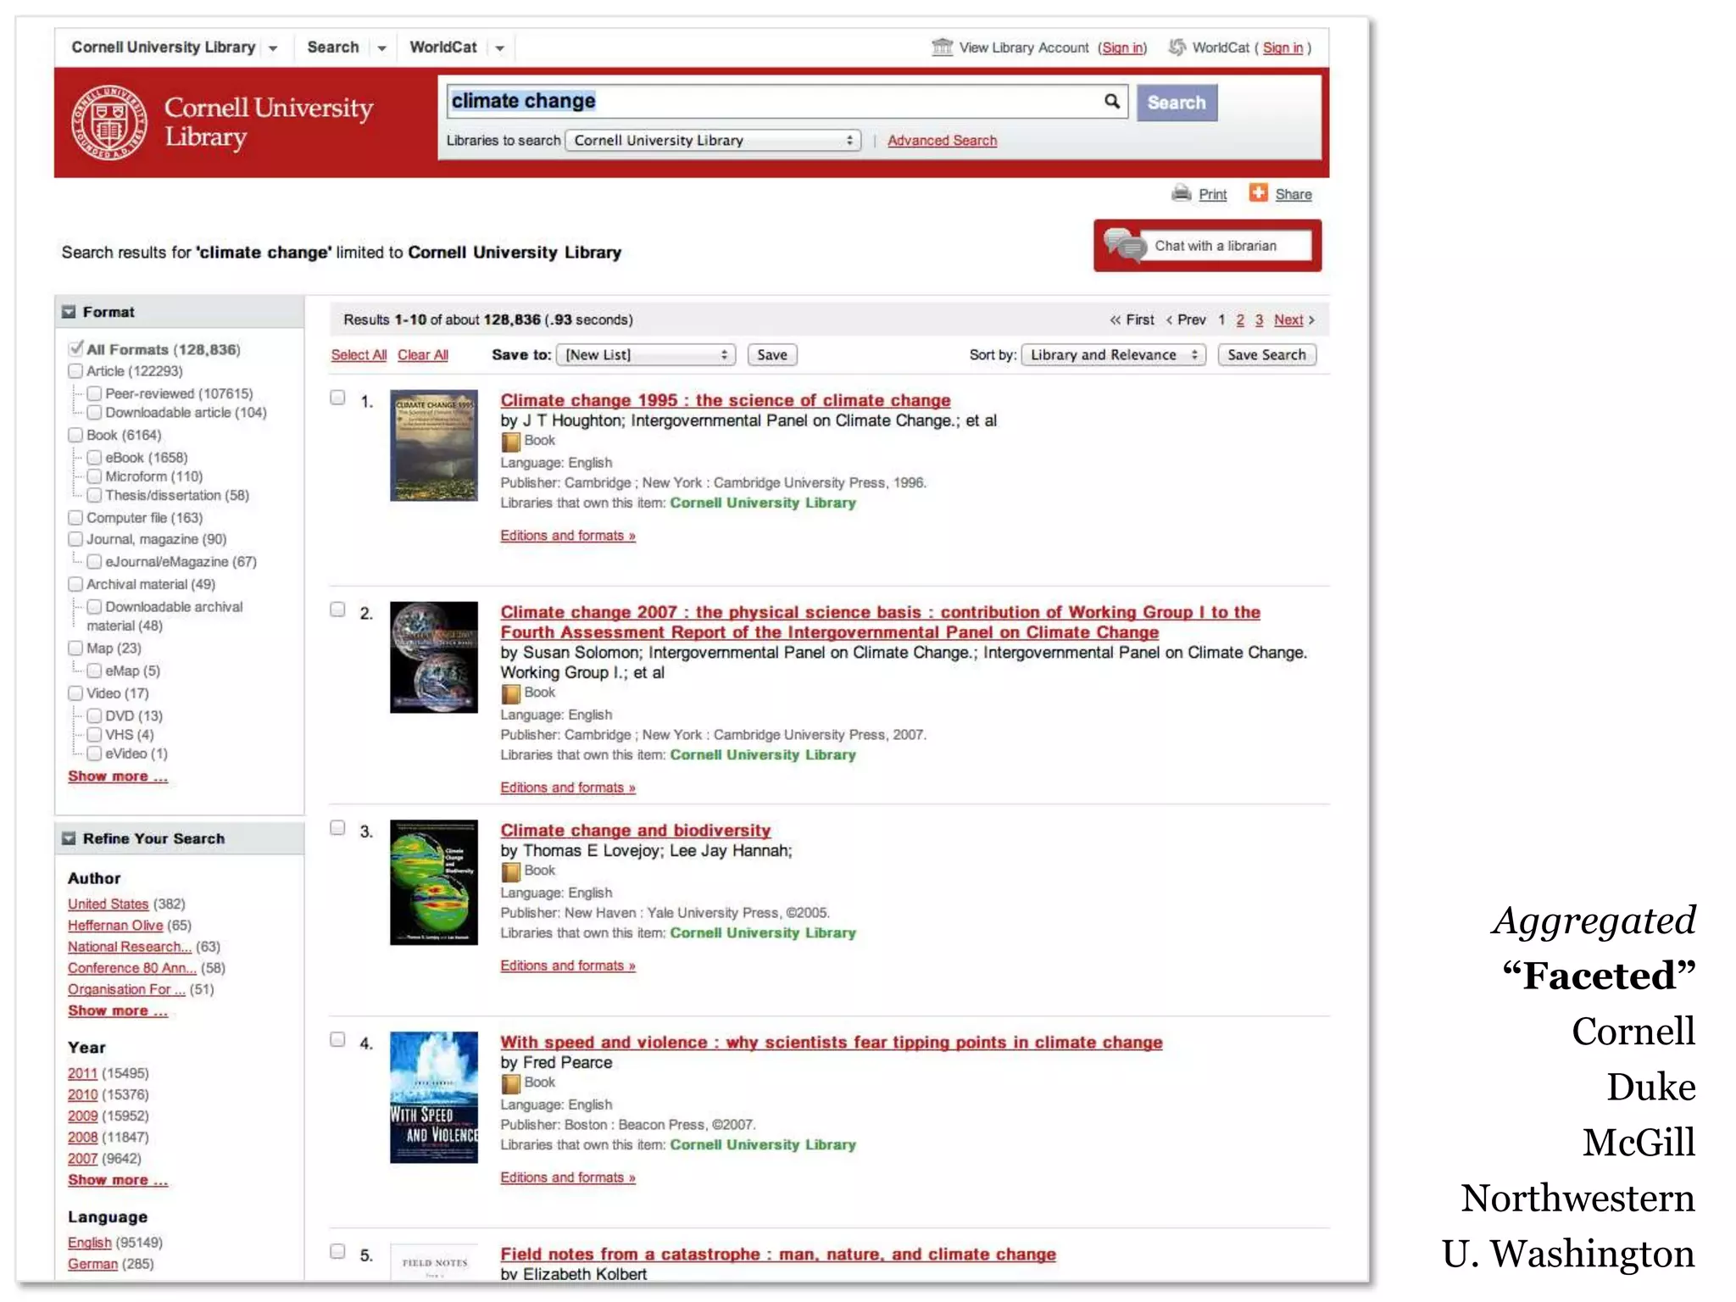This screenshot has width=1736, height=1302.
Task: Click the WorldCat swirl icon
Action: [x=1177, y=47]
